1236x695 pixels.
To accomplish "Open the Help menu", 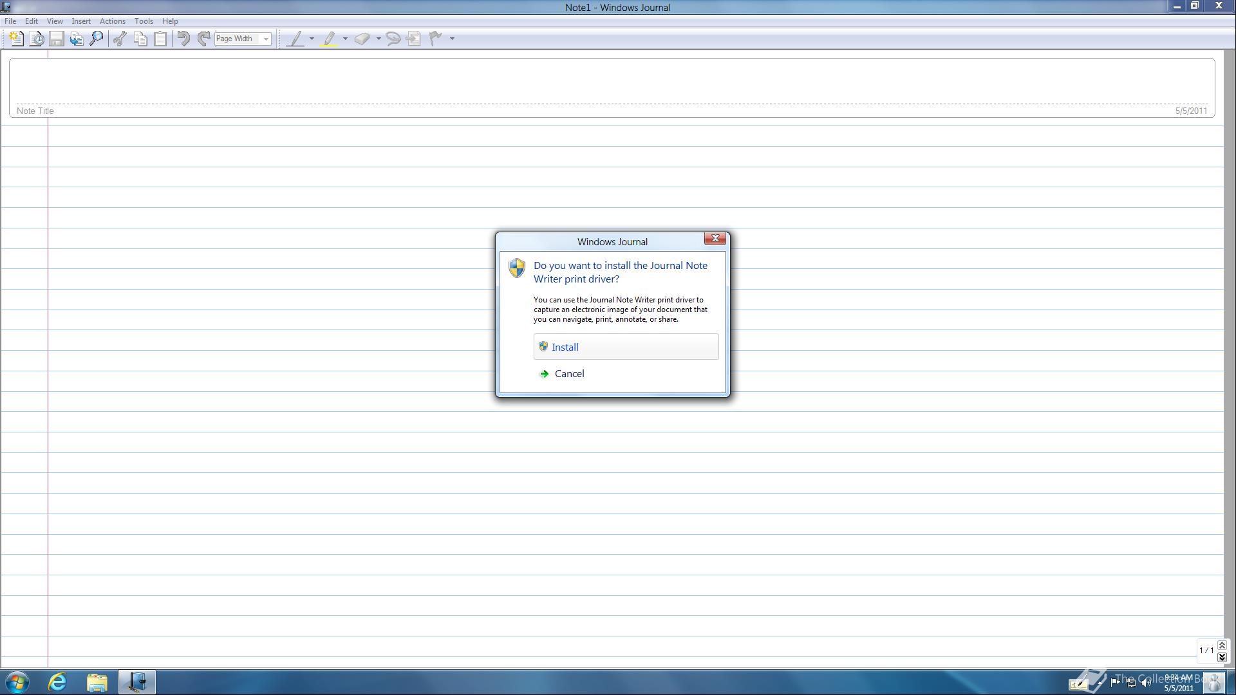I will [x=170, y=21].
